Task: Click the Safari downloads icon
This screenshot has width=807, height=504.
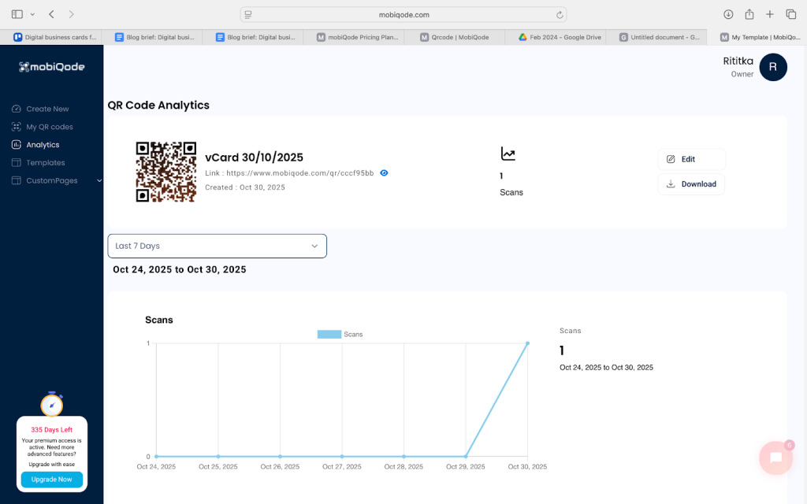Action: (x=728, y=14)
